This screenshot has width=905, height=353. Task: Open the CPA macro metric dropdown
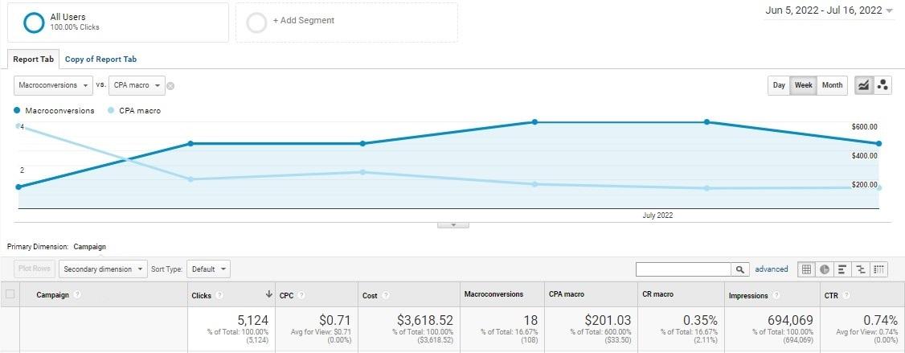pos(137,85)
